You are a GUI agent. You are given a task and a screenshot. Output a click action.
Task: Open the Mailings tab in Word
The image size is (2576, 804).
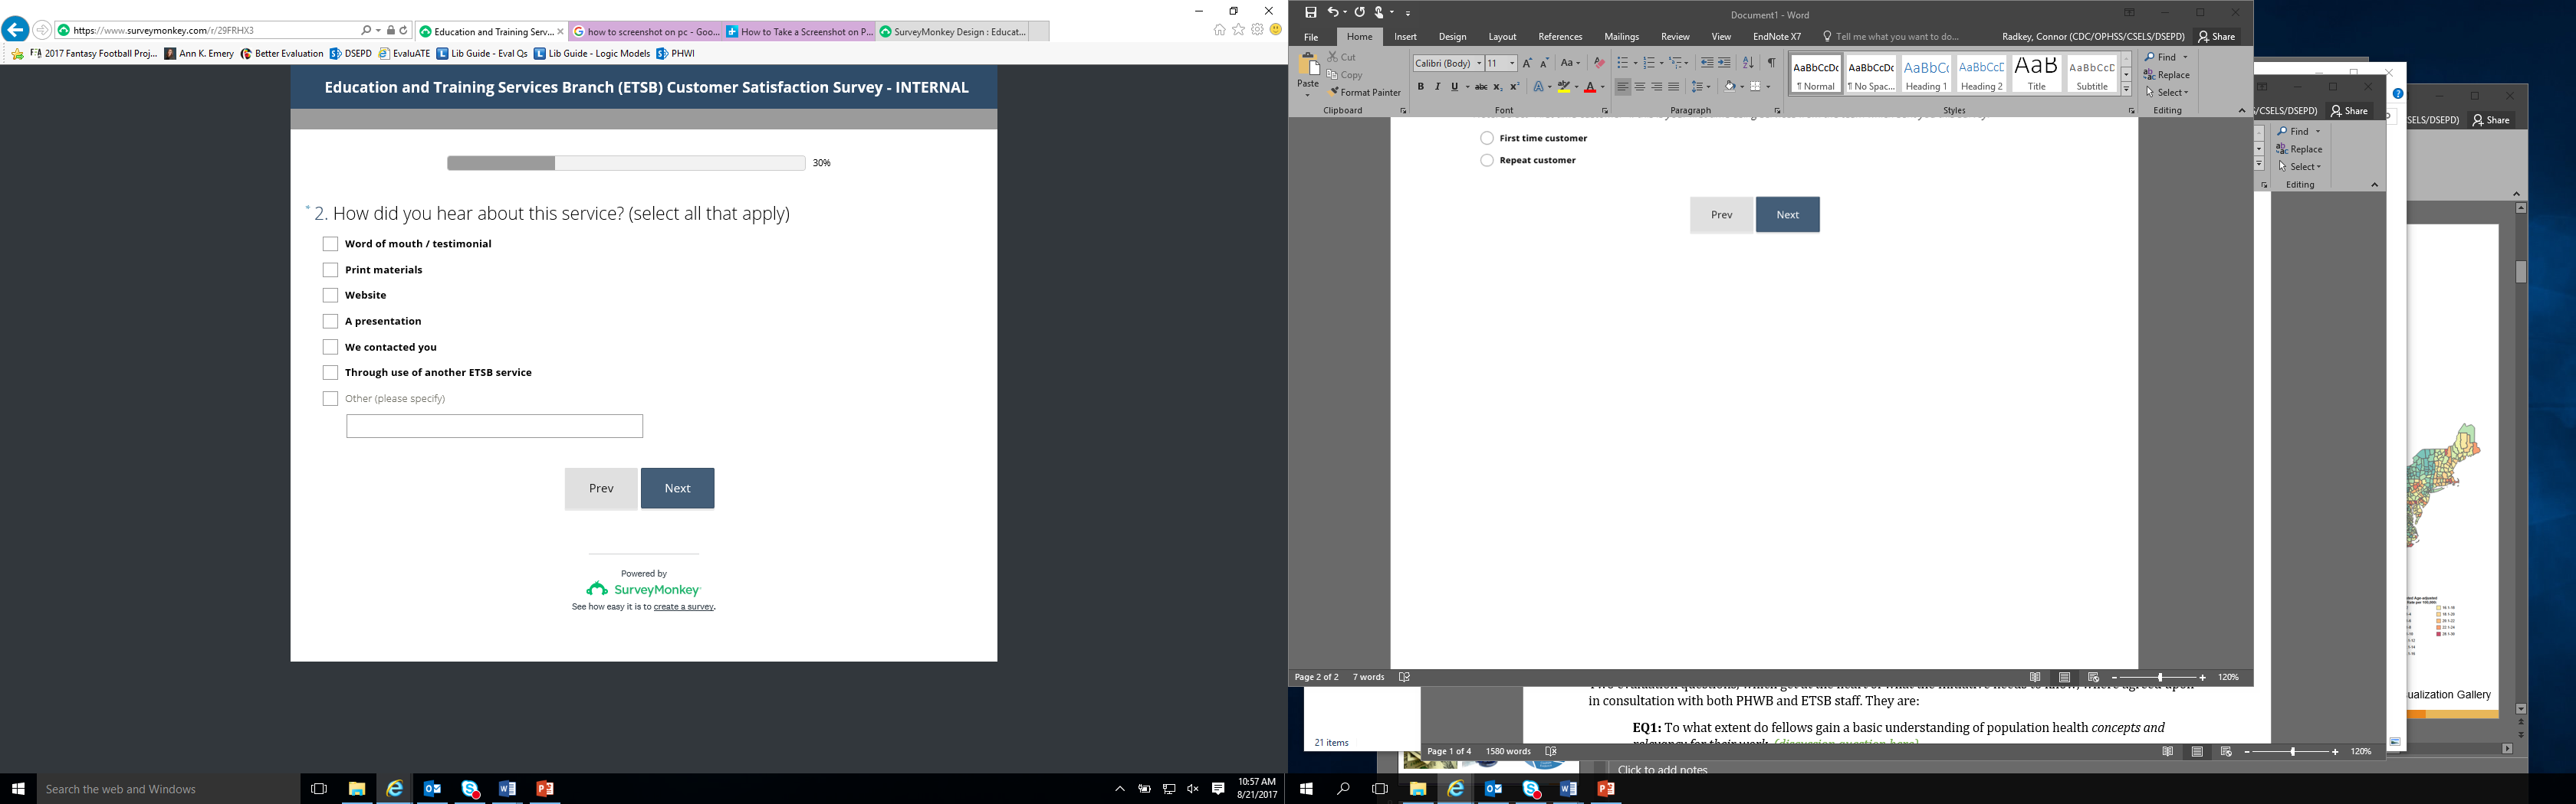[1621, 37]
